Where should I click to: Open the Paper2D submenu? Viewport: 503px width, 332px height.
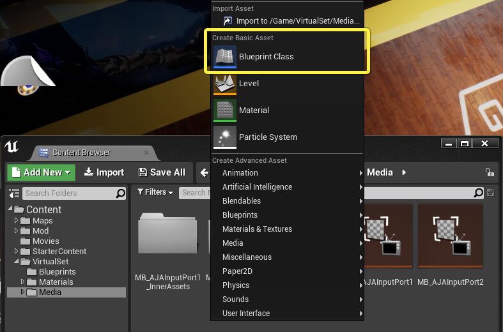287,271
